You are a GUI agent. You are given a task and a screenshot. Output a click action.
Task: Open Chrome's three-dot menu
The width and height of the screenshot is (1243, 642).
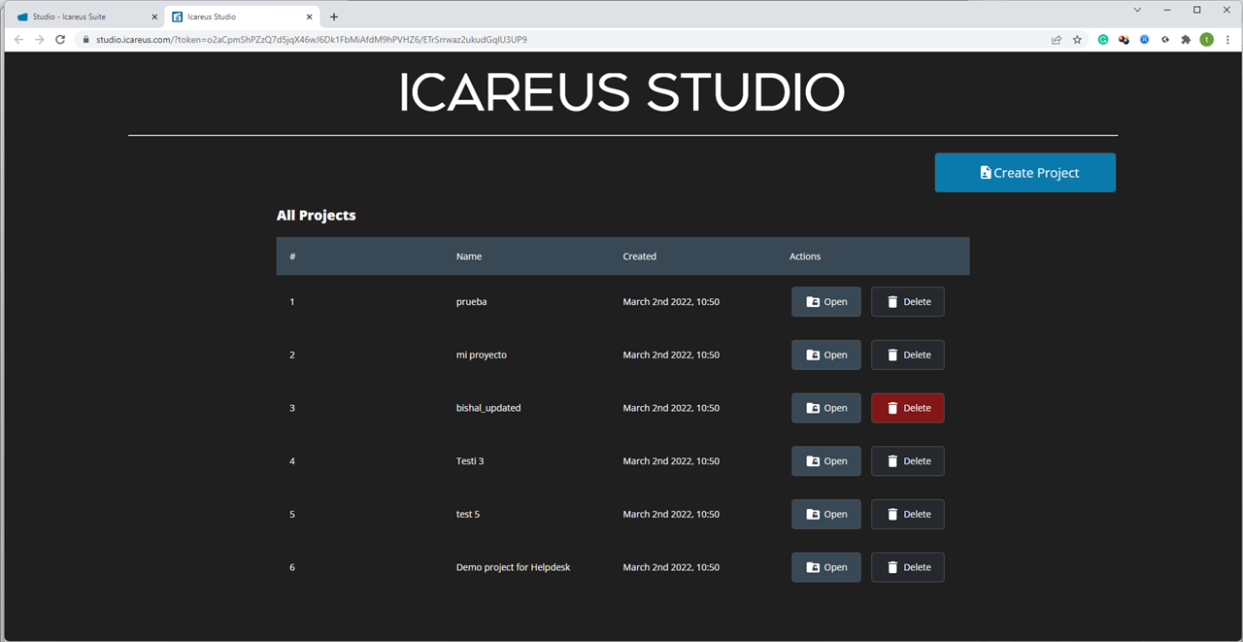[1227, 40]
